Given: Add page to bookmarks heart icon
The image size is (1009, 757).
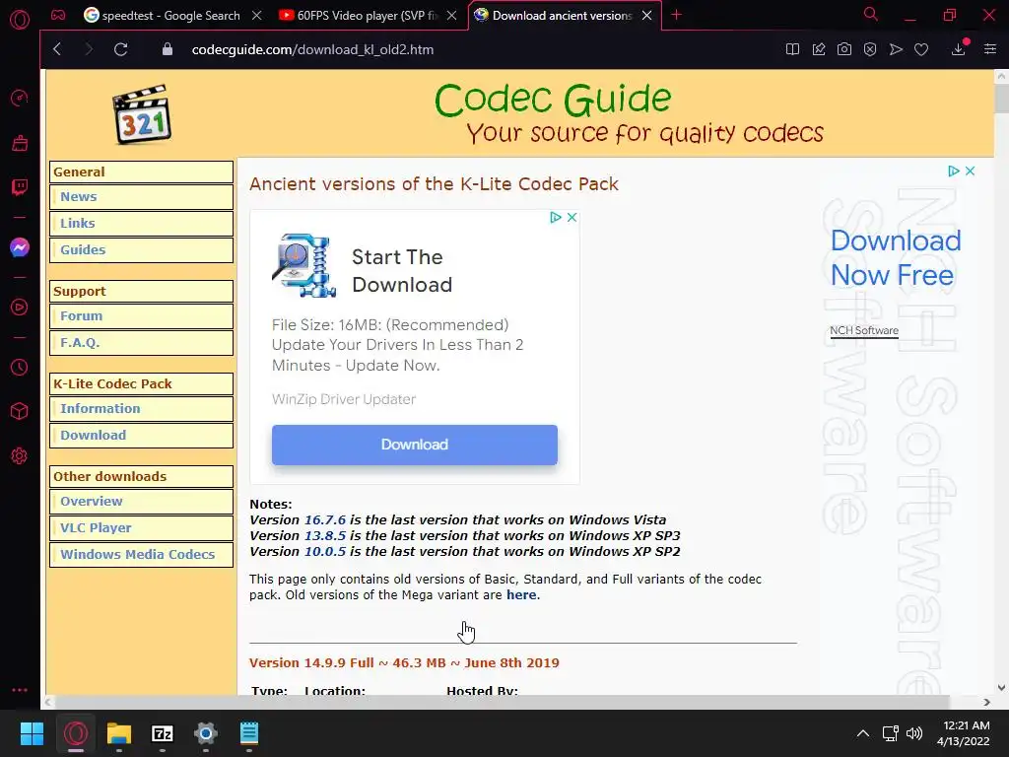Looking at the screenshot, I should 921,49.
